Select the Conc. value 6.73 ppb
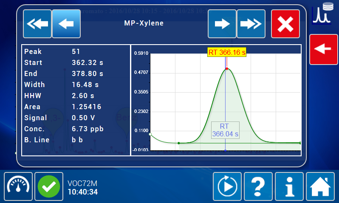Screen dimensions: 339x203 pos(88,129)
